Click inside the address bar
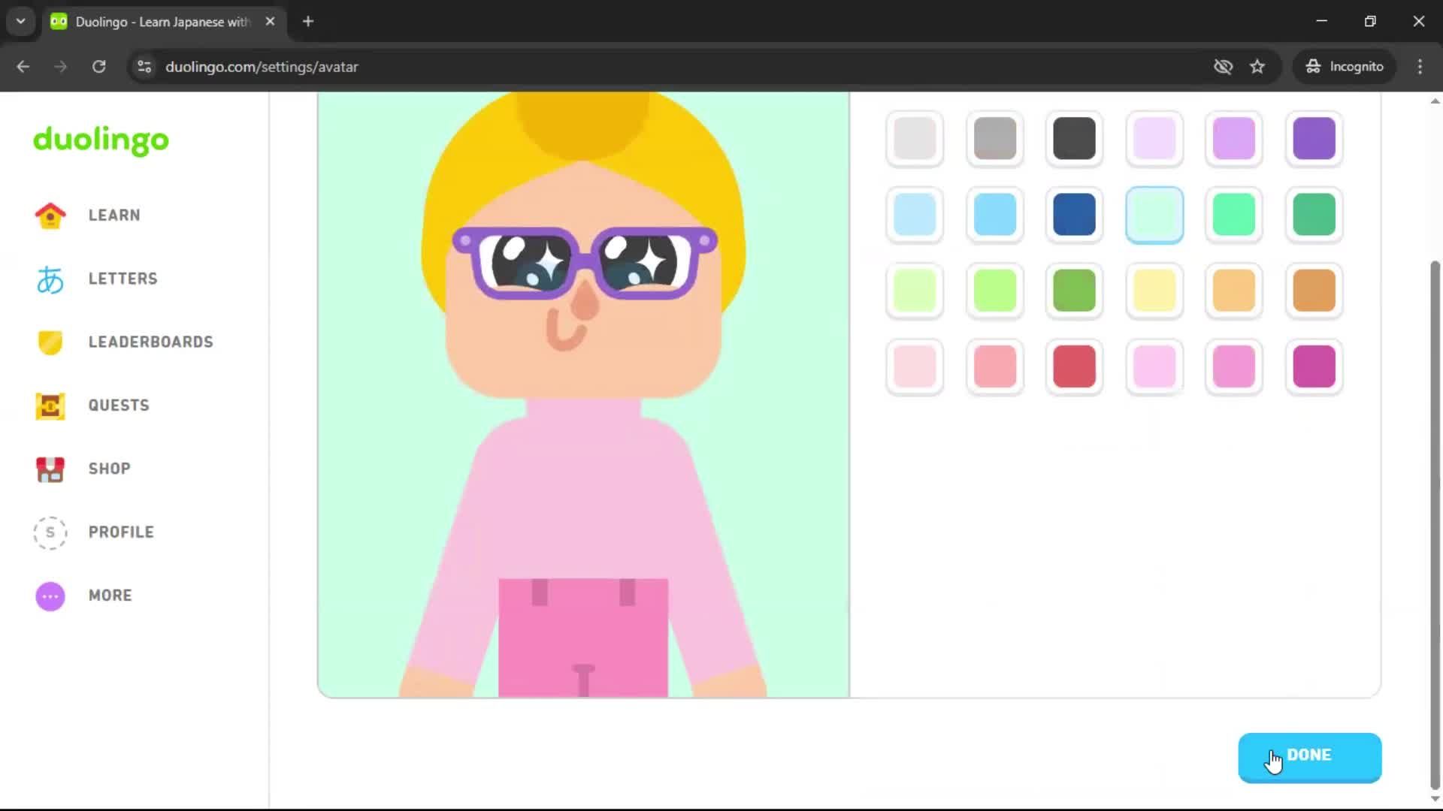Viewport: 1443px width, 811px height. 451,67
